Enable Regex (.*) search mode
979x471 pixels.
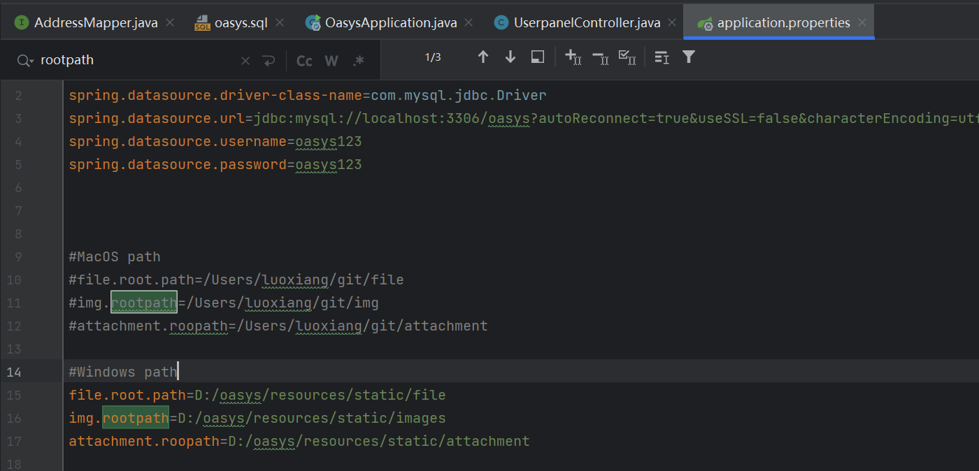coord(359,61)
